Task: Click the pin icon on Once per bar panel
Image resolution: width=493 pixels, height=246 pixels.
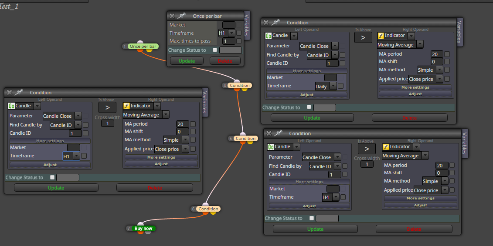Action: tap(181, 16)
